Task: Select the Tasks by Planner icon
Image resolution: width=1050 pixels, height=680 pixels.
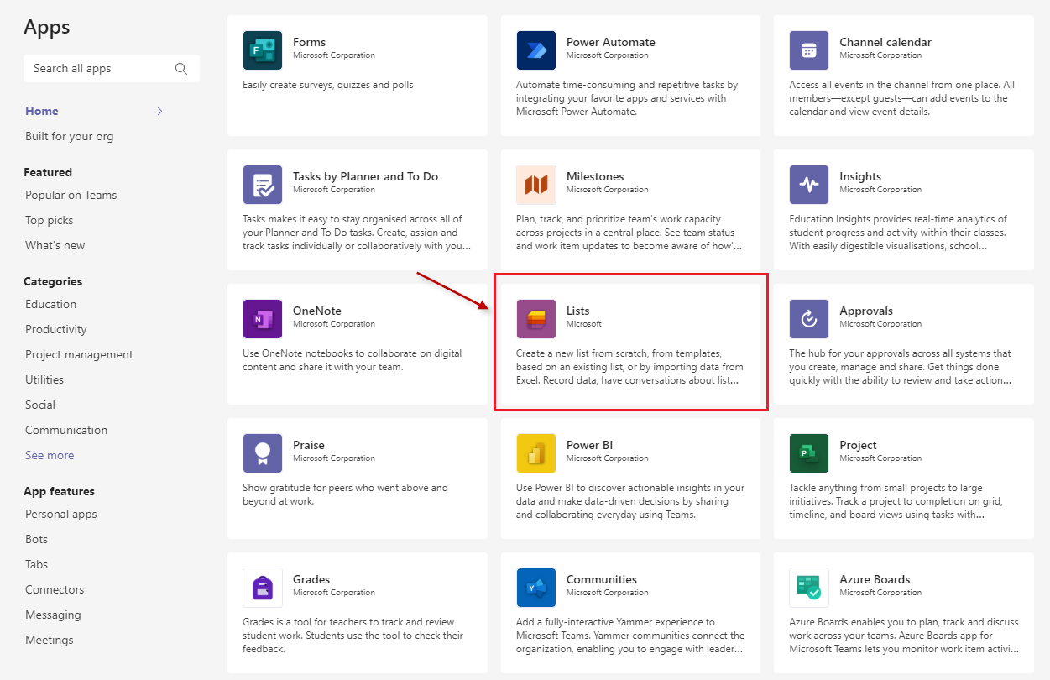Action: pyautogui.click(x=262, y=185)
